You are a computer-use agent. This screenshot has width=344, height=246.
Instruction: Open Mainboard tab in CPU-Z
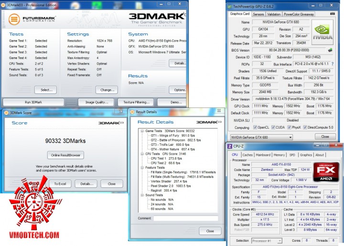[x=263, y=155]
